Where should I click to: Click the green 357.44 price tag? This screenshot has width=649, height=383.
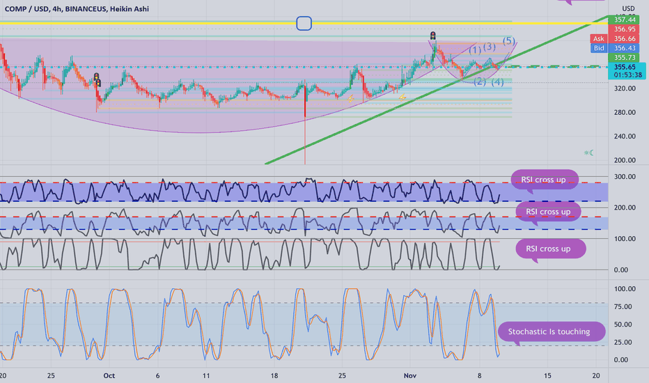(x=625, y=19)
